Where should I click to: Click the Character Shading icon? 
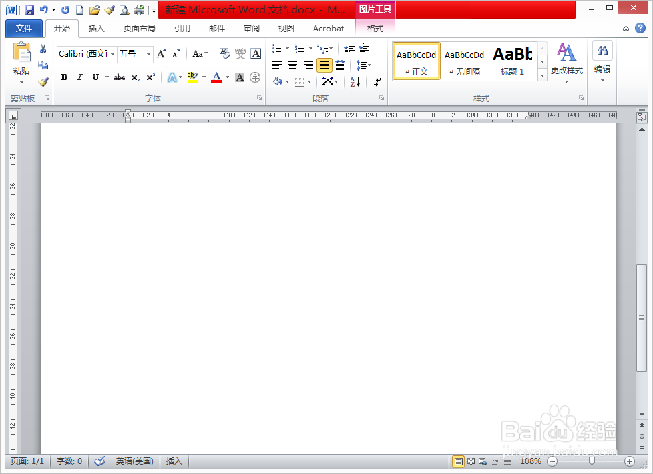[x=240, y=77]
